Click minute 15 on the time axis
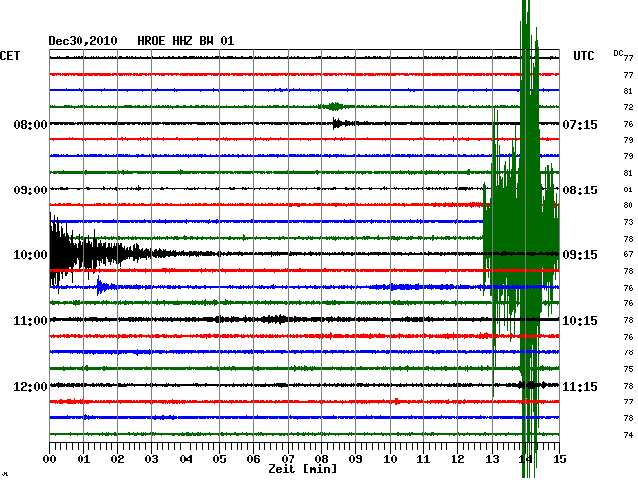The height and width of the screenshot is (485, 638). pyautogui.click(x=559, y=458)
